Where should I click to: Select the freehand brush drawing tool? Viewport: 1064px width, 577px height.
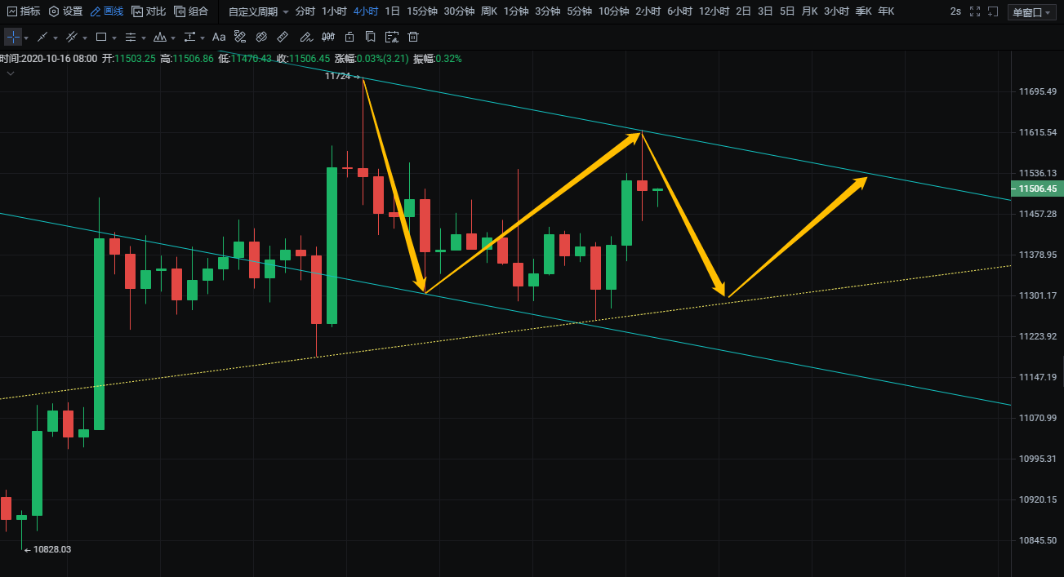305,38
